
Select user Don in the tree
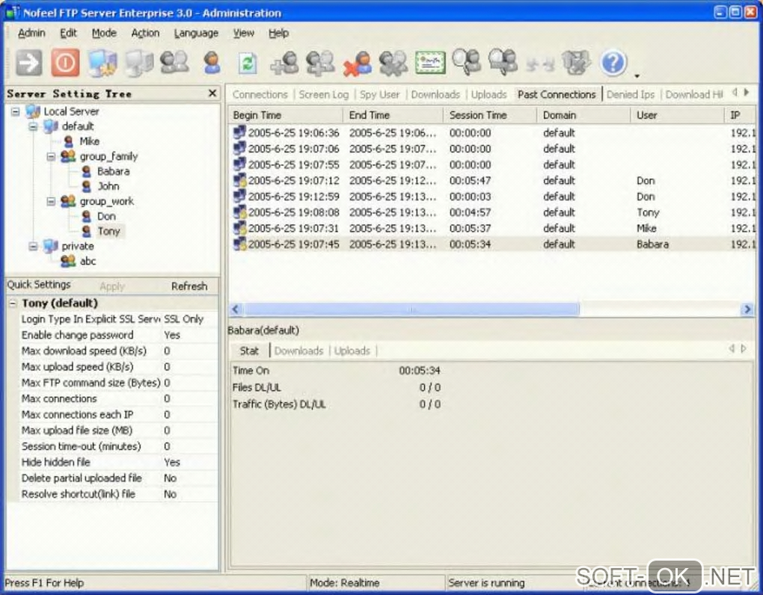pos(106,216)
